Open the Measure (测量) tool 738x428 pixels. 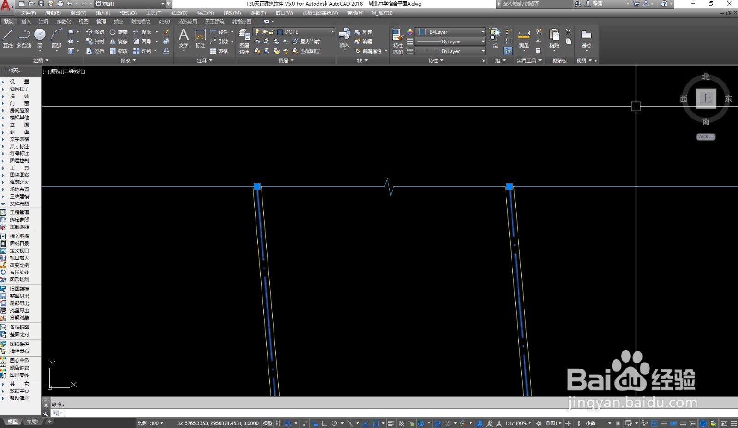click(x=524, y=38)
